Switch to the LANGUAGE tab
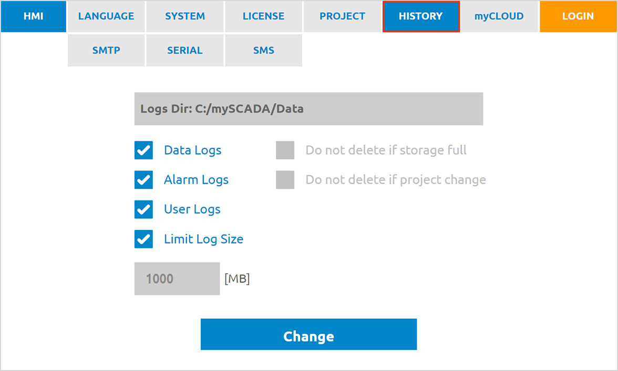618x371 pixels. (x=106, y=16)
